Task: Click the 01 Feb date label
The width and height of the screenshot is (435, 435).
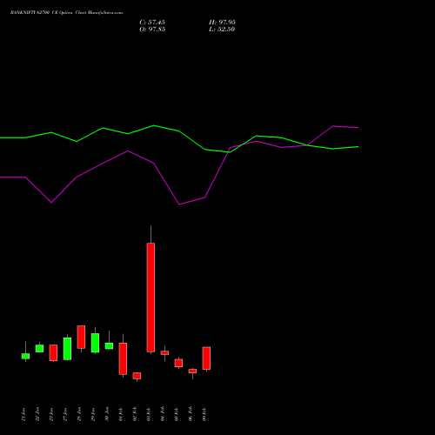Action: [x=121, y=414]
